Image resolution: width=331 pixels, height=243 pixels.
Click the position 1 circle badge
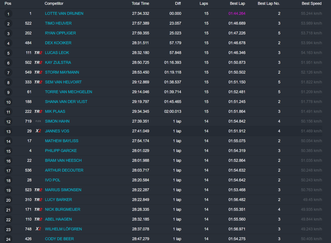point(8,14)
